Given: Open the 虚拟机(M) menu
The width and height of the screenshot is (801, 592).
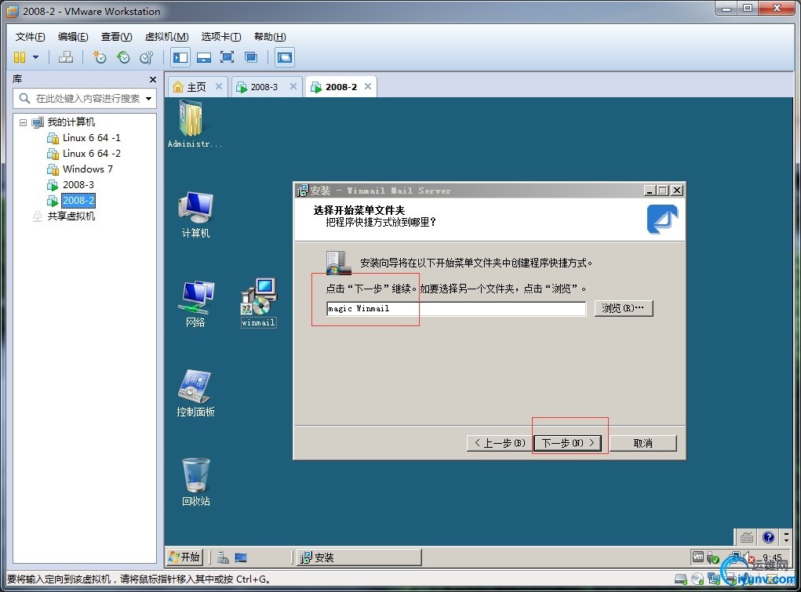Looking at the screenshot, I should 166,37.
